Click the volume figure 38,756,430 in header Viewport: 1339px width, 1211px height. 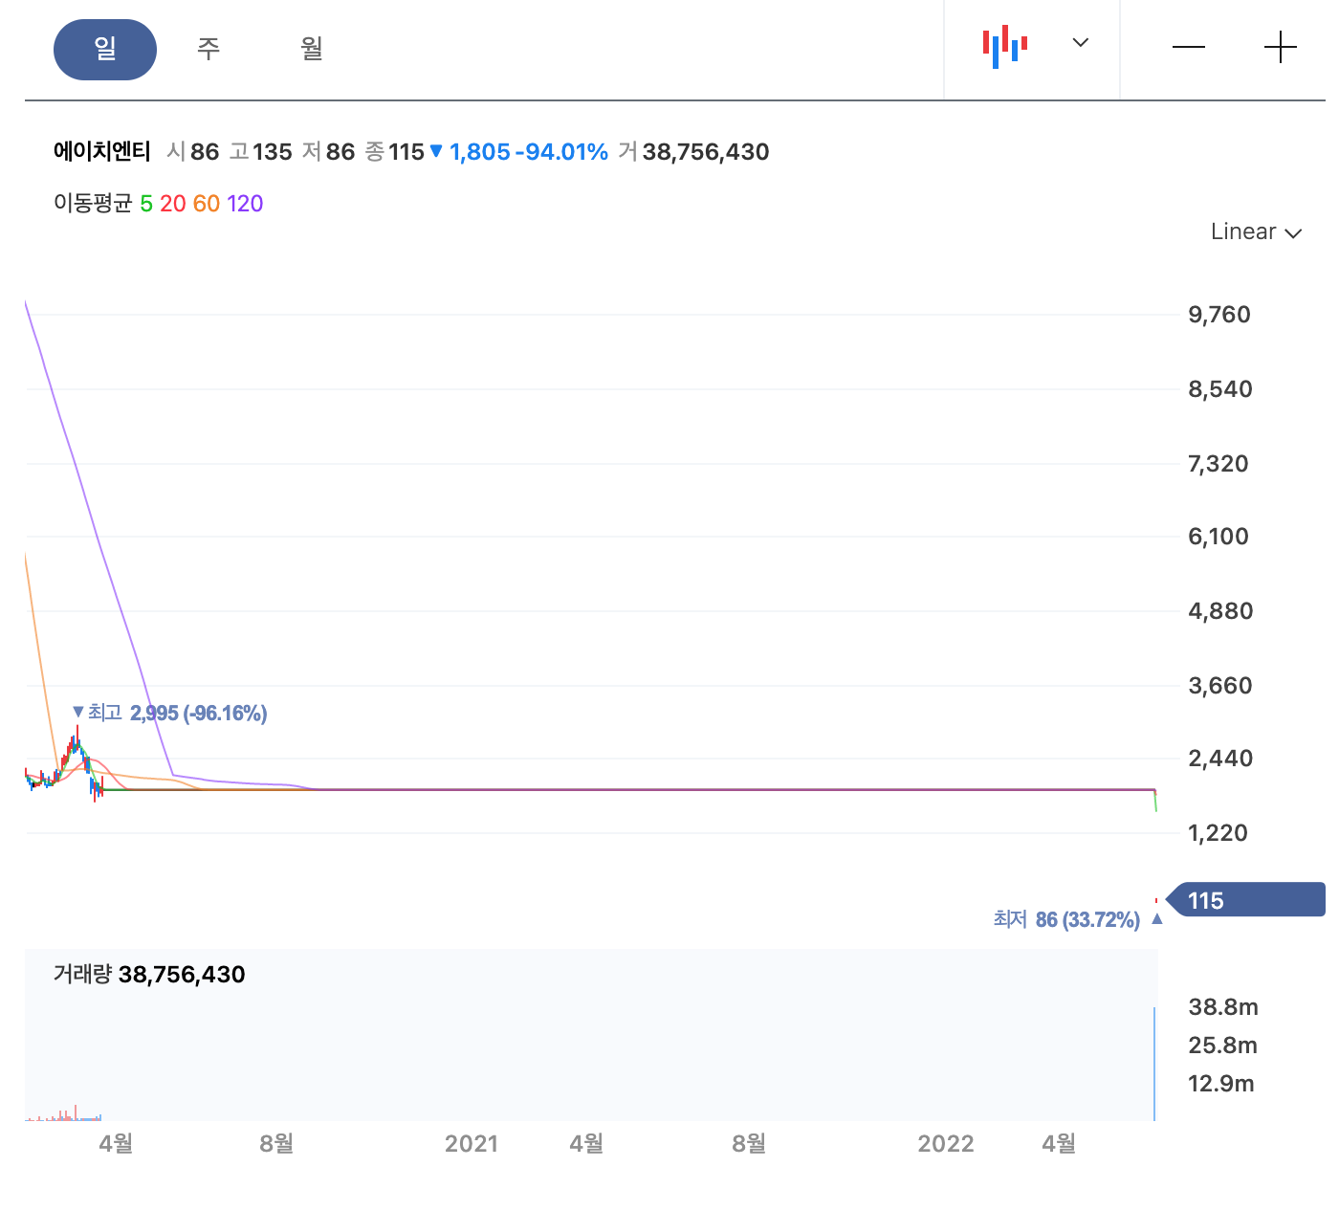(x=706, y=152)
